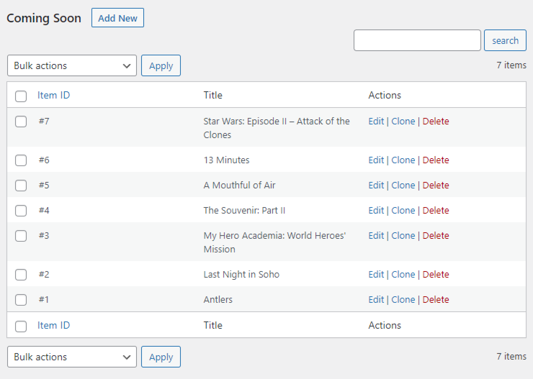Click the bottom Apply button
The width and height of the screenshot is (533, 379).
coord(161,357)
